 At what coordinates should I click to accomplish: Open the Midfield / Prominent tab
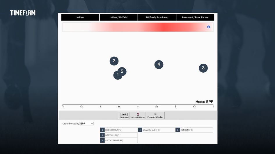pyautogui.click(x=157, y=17)
